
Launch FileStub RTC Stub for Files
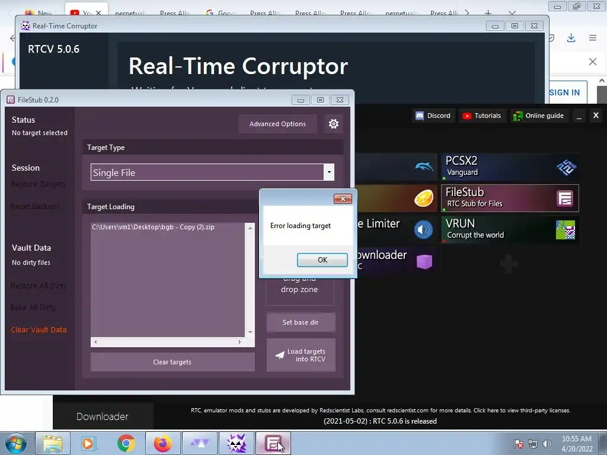click(x=510, y=198)
